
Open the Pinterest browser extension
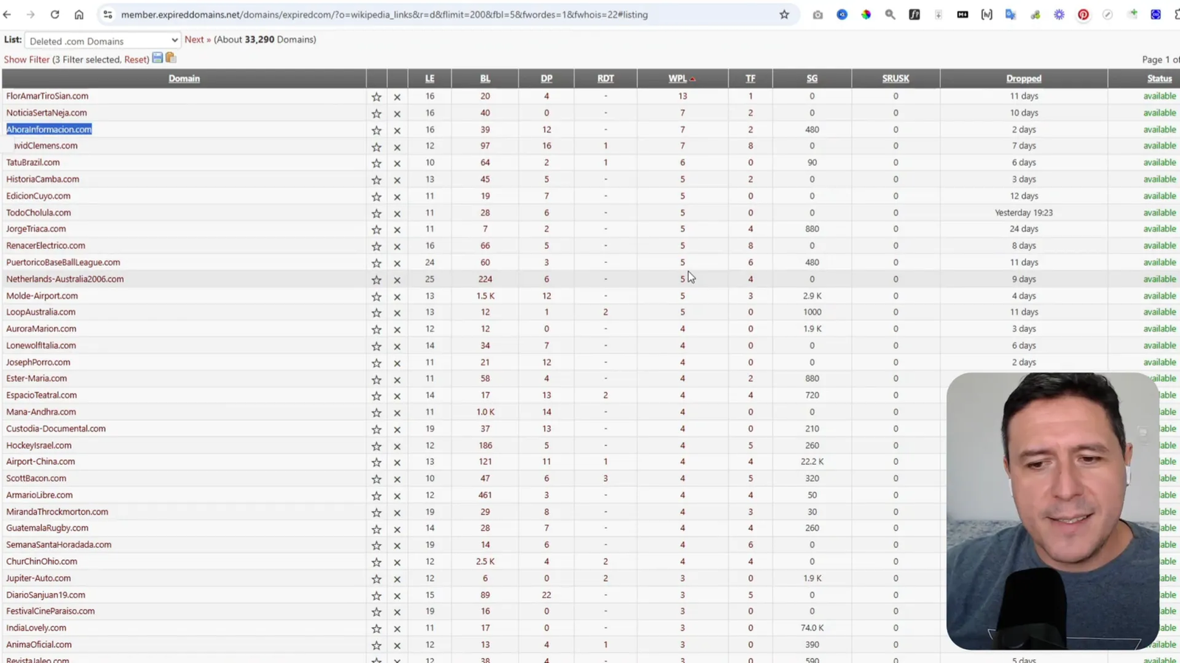(x=1083, y=15)
